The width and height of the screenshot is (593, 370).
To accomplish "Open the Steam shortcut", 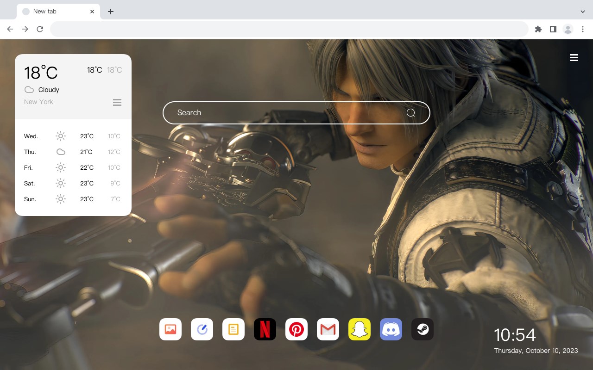I will tap(423, 329).
